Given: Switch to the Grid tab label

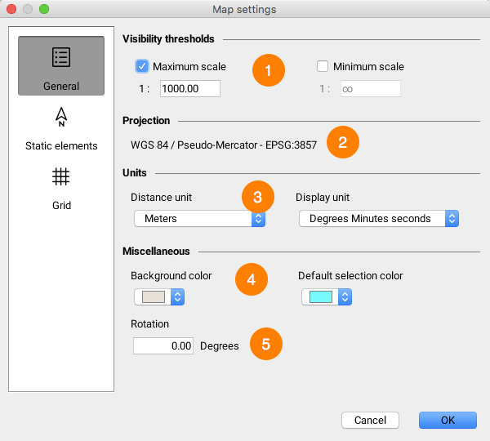Looking at the screenshot, I should click(x=61, y=205).
